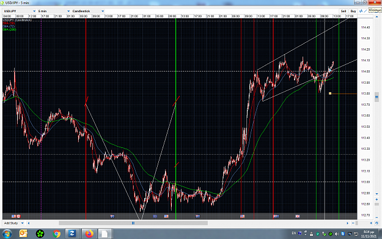
Task: Open the Windows Start menu
Action: pos(7,234)
